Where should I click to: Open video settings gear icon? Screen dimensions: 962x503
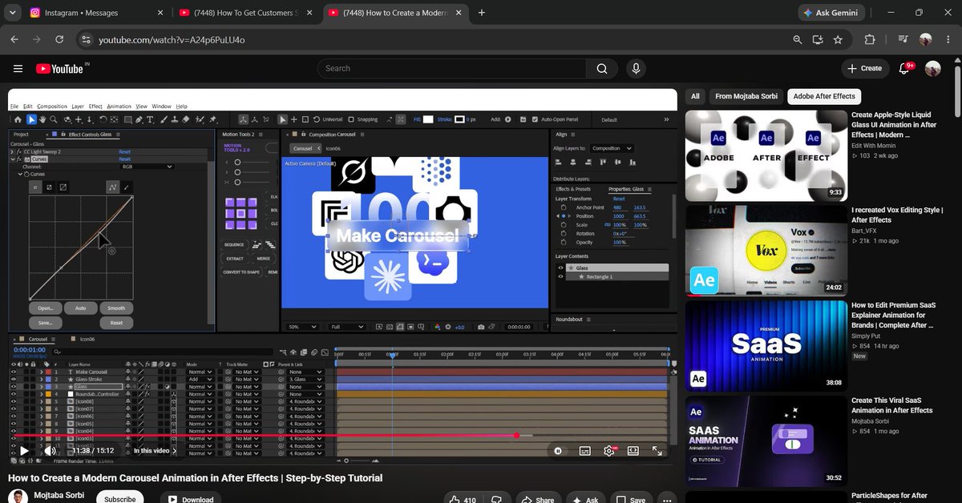click(x=609, y=451)
